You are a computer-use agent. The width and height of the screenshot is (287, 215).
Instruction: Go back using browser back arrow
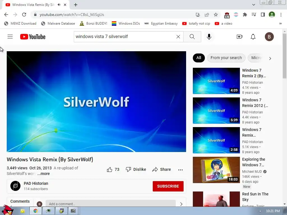click(x=6, y=15)
